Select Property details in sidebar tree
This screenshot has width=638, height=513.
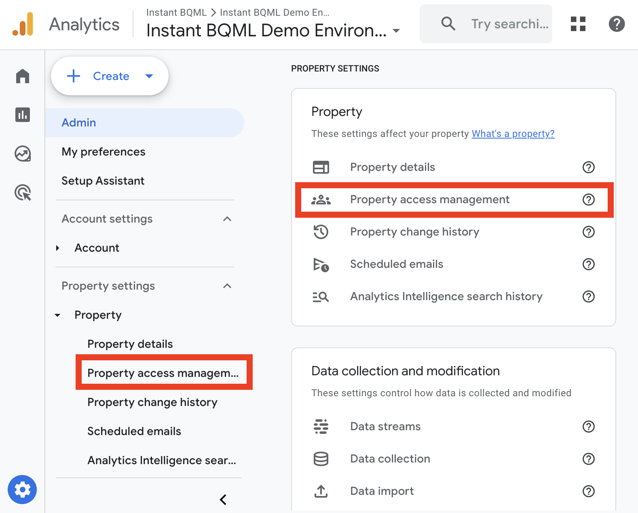click(x=130, y=344)
